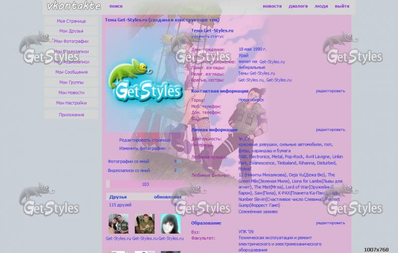The image size is (398, 253).
Task: Open friend thumbnail of man in camouflage
Action: [144, 224]
